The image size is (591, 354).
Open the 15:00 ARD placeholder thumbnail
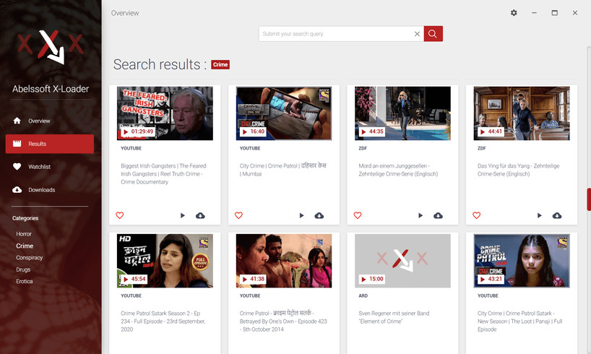[x=402, y=261]
